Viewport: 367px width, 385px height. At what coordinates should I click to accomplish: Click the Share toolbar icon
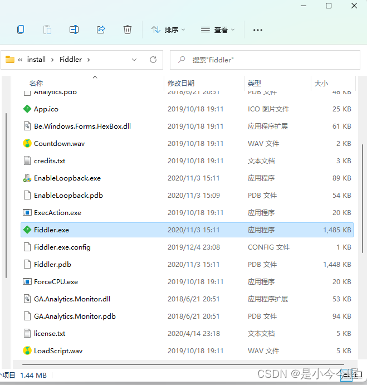[x=101, y=30]
